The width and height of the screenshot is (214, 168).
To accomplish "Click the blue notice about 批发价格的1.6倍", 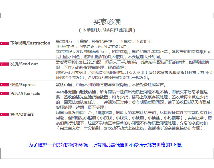I will point(106,145).
